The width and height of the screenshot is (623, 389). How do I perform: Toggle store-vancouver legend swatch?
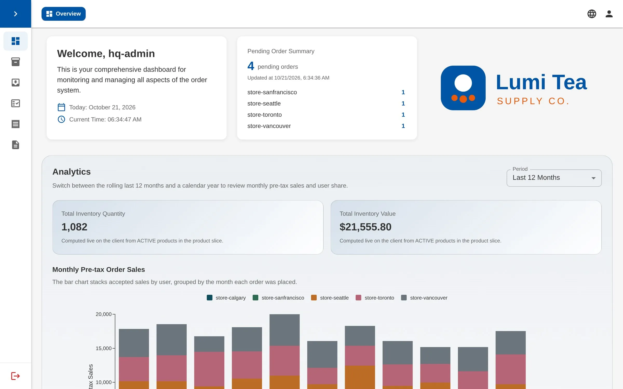(x=404, y=297)
